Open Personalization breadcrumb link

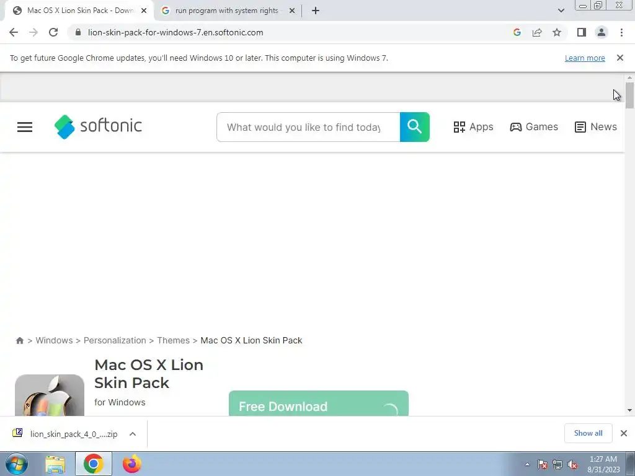(115, 340)
